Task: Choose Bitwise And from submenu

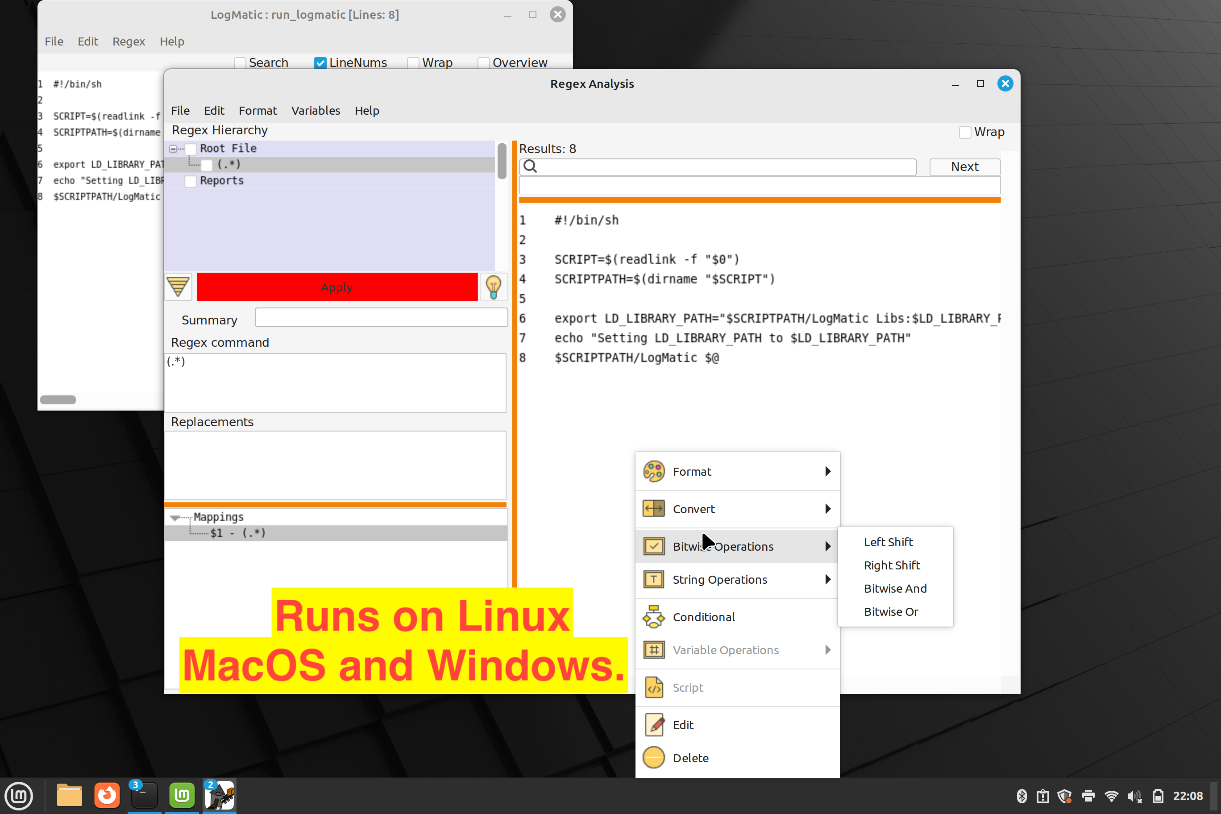Action: pos(896,589)
